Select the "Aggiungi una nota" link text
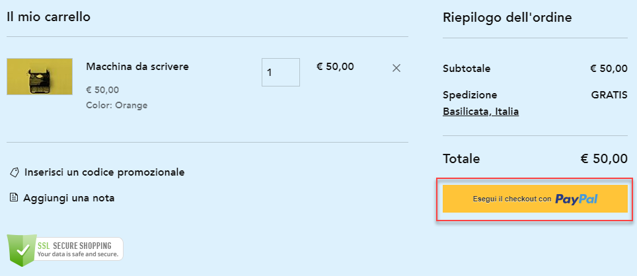Image resolution: width=637 pixels, height=276 pixels. [x=69, y=197]
